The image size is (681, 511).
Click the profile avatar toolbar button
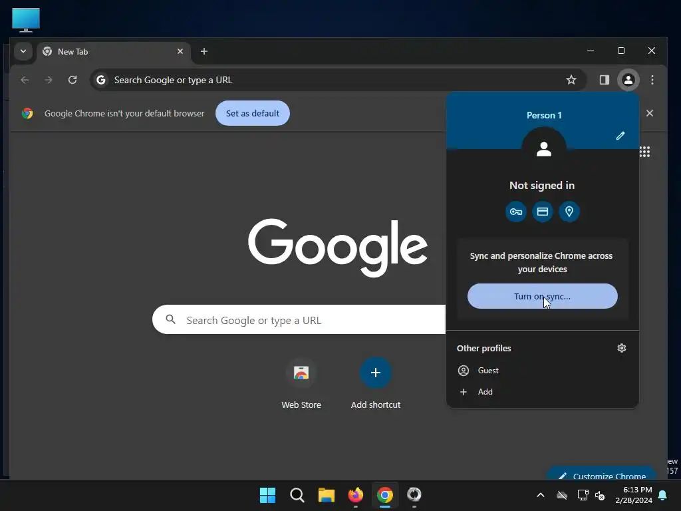pyautogui.click(x=628, y=80)
